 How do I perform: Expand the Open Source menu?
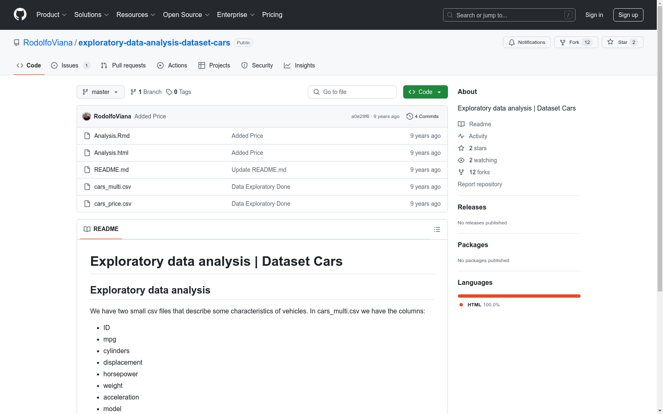point(186,14)
